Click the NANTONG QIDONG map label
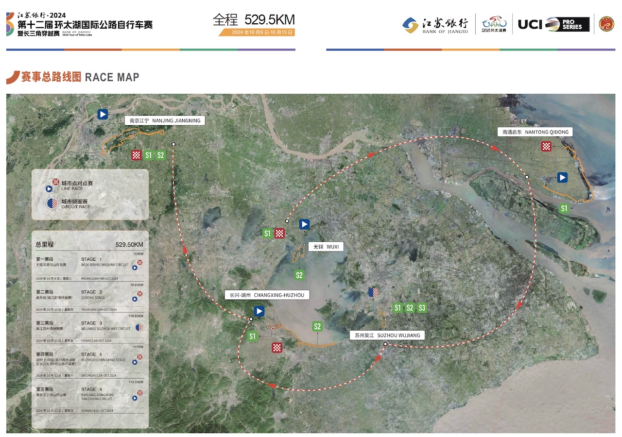The image size is (622, 437). click(x=535, y=132)
